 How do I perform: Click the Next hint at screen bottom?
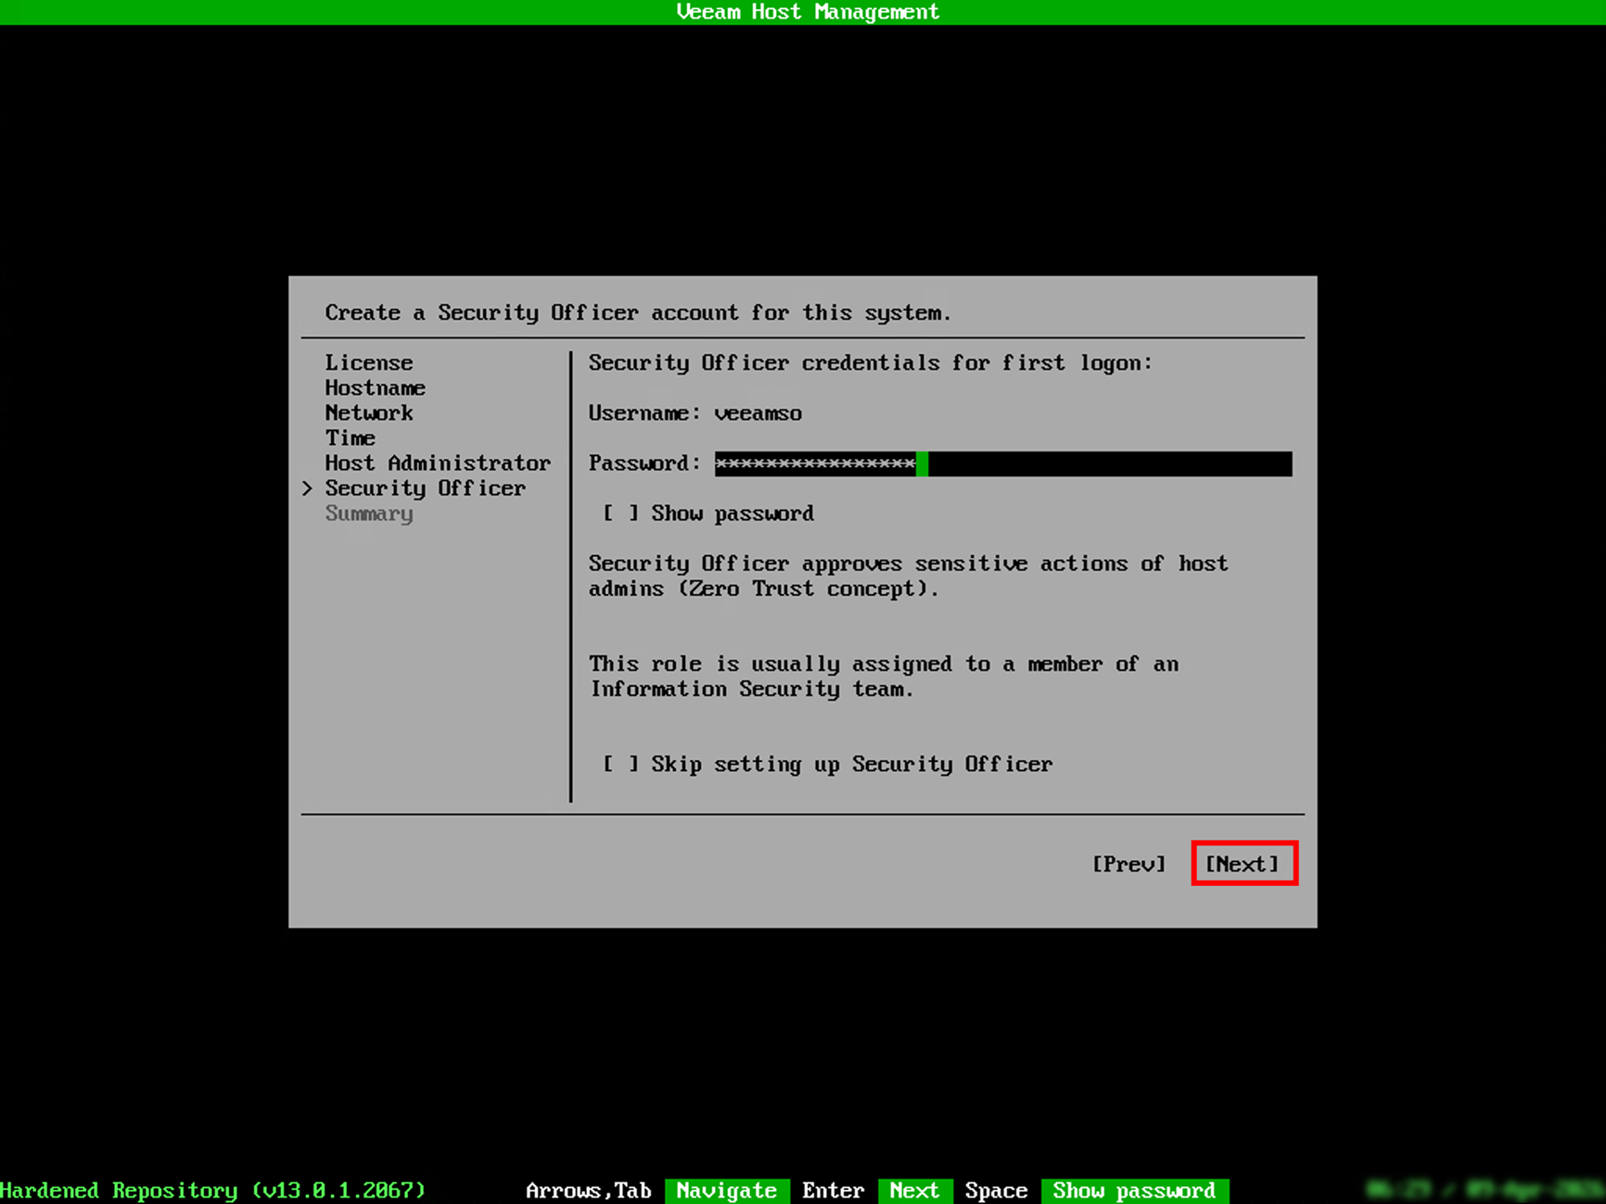(914, 1190)
